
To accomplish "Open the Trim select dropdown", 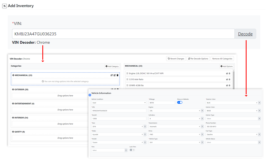I will coord(109,150).
